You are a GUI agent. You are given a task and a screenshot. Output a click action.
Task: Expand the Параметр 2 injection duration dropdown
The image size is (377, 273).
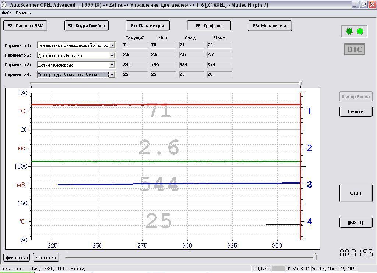point(112,56)
